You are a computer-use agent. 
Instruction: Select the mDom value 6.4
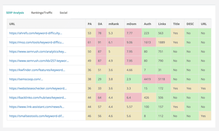tap(133, 98)
